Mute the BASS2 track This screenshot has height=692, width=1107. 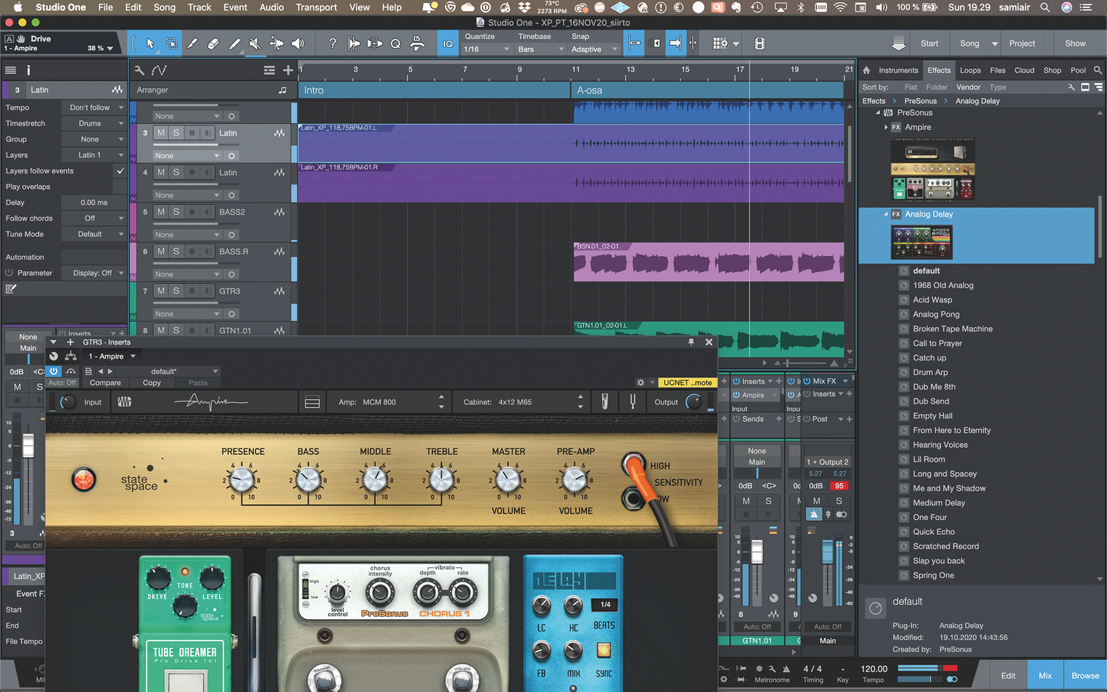pyautogui.click(x=161, y=212)
